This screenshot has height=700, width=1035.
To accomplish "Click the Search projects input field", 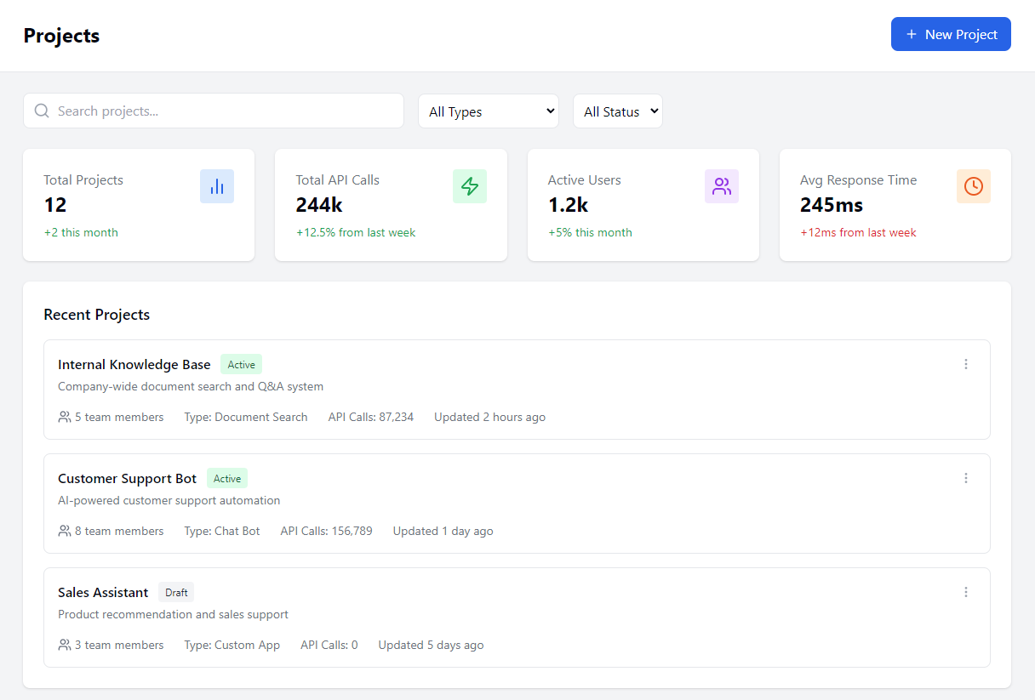I will click(x=226, y=111).
